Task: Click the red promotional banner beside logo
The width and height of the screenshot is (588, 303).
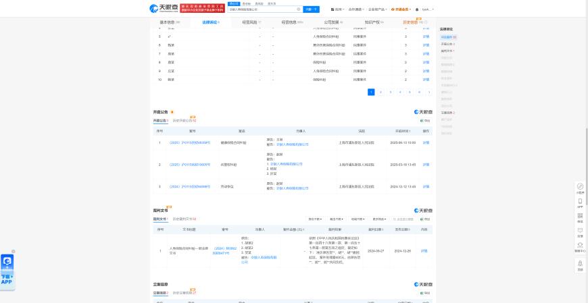Action: coord(203,8)
